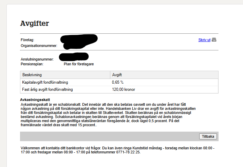Screen dimensions: 243x167
Task: Click the 120,00 kronor fee value
Action: click(124, 89)
